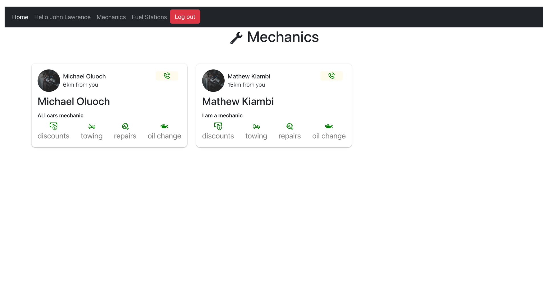This screenshot has width=548, height=308.
Task: Click the phone call icon on Michael Oluoch's card
Action: point(167,76)
